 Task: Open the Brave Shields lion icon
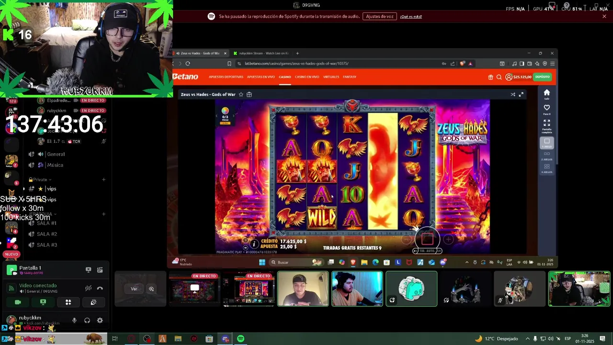coord(462,63)
